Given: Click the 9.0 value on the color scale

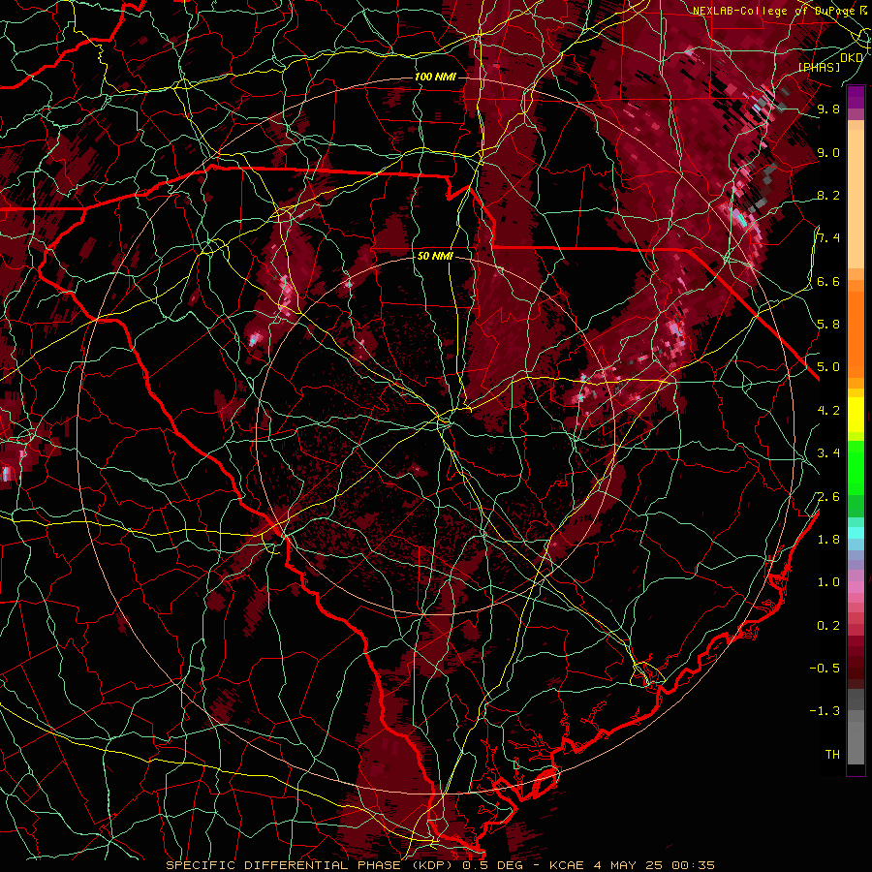Looking at the screenshot, I should (828, 152).
